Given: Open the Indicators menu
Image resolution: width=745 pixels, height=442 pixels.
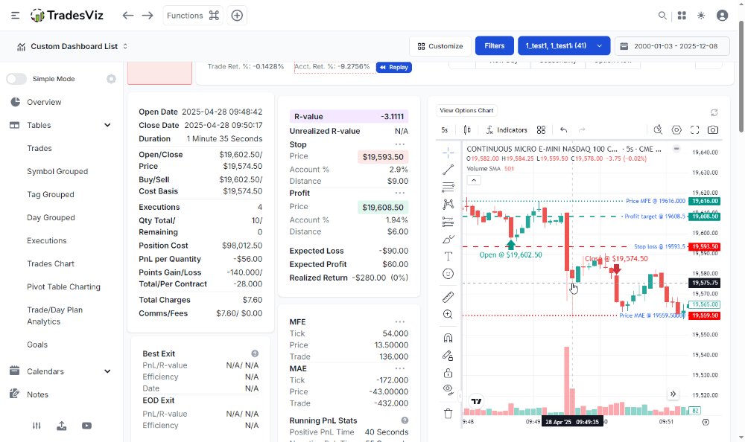Looking at the screenshot, I should 507,130.
